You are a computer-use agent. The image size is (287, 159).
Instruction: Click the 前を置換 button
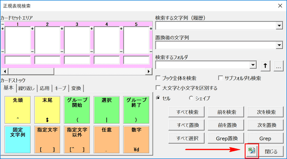[226, 125]
